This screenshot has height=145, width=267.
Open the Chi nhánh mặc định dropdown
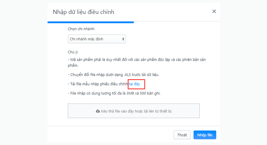pyautogui.click(x=97, y=39)
